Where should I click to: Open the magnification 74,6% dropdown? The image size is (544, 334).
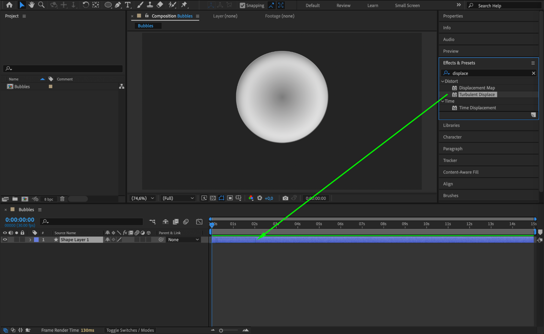coord(143,198)
